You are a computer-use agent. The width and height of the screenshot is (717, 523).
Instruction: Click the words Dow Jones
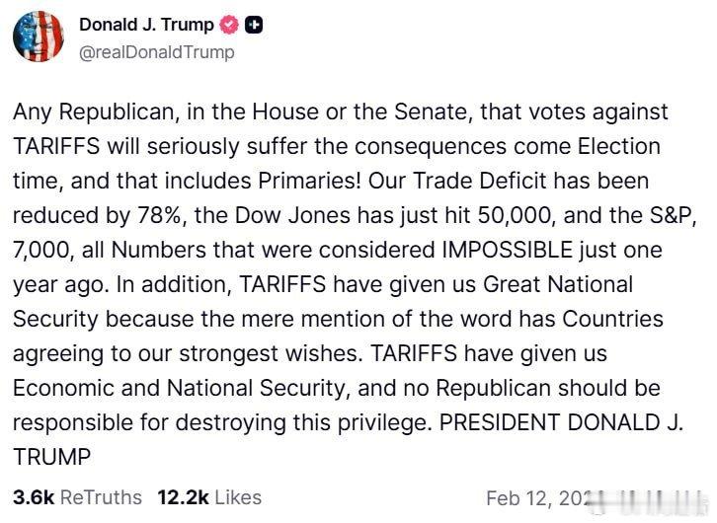click(x=307, y=216)
